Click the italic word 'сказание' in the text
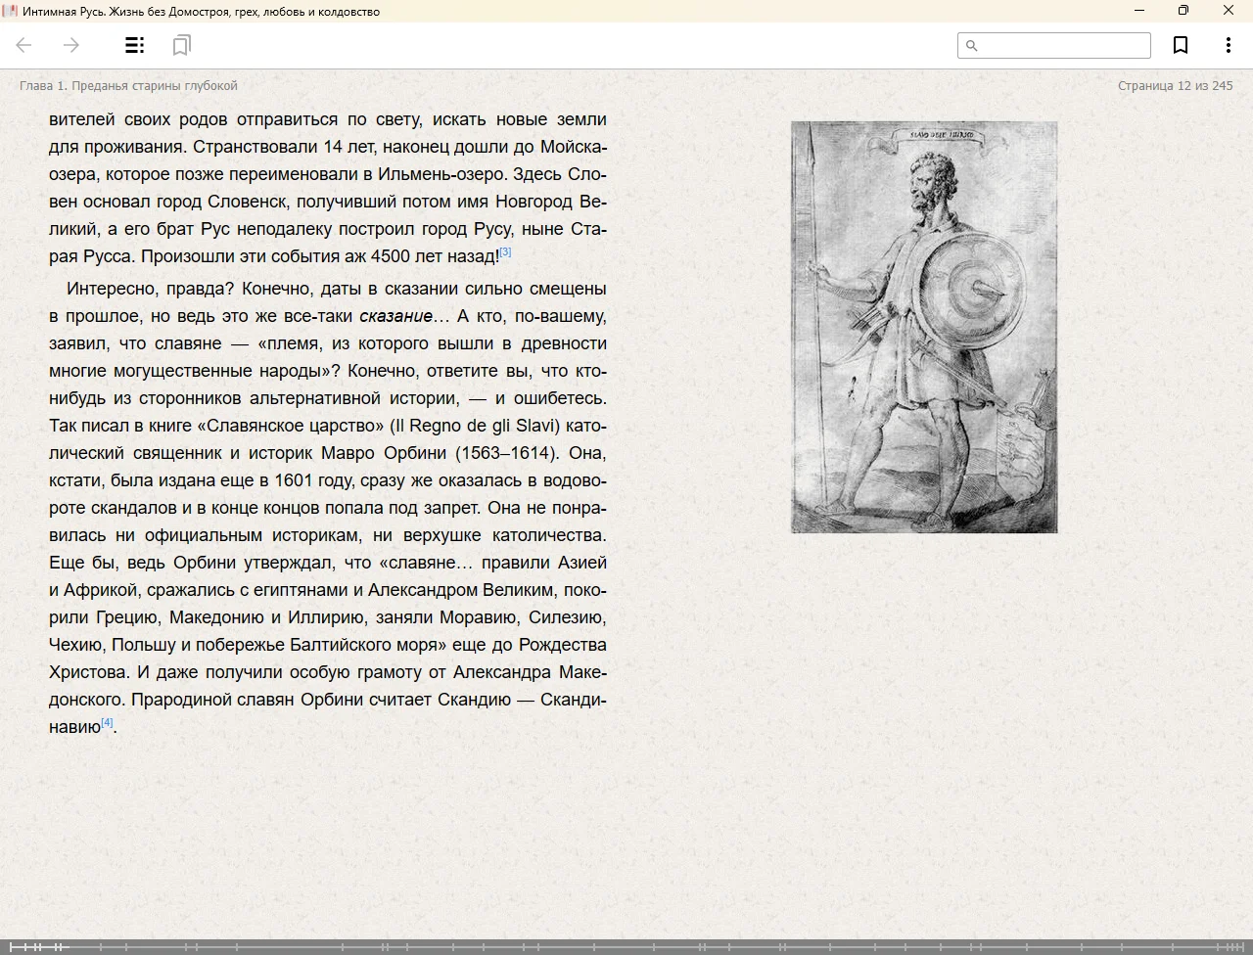 pyautogui.click(x=395, y=316)
